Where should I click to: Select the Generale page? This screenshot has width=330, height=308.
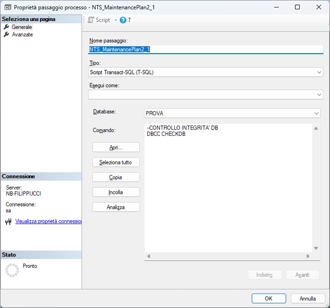22,27
